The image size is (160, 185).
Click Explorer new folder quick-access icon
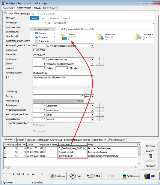(42, 14)
